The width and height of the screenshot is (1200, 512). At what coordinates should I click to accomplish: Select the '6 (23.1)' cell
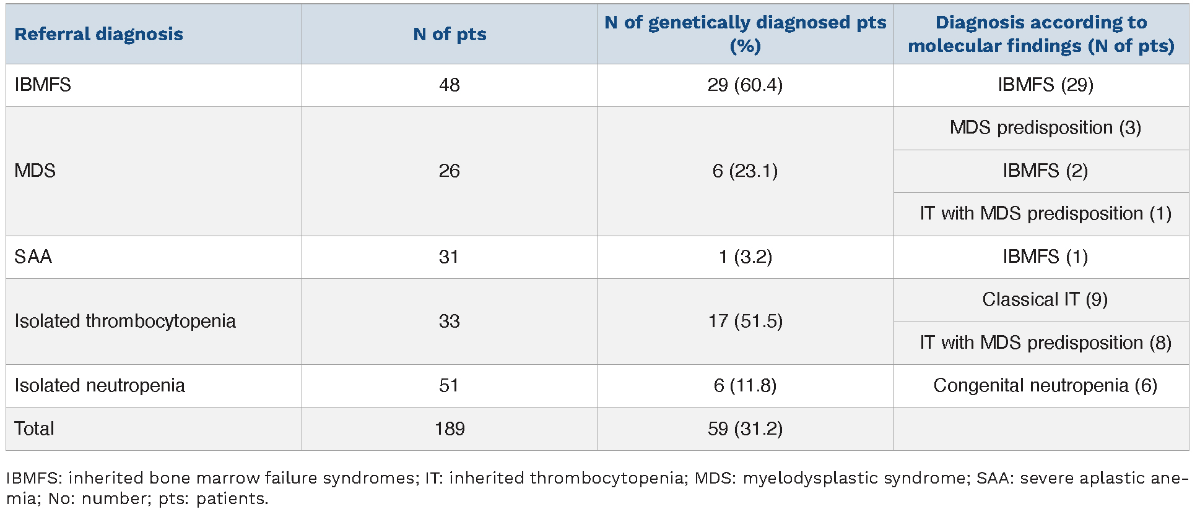click(745, 171)
